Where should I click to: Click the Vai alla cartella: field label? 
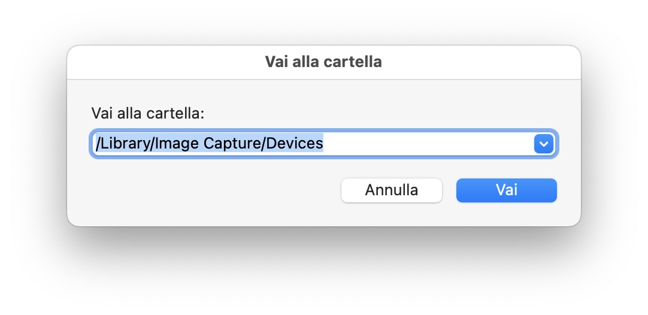(x=148, y=114)
